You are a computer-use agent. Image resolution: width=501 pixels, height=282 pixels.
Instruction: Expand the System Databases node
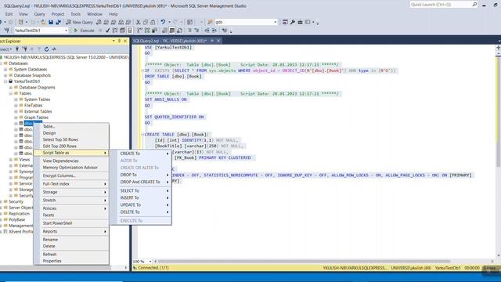(x=5, y=70)
